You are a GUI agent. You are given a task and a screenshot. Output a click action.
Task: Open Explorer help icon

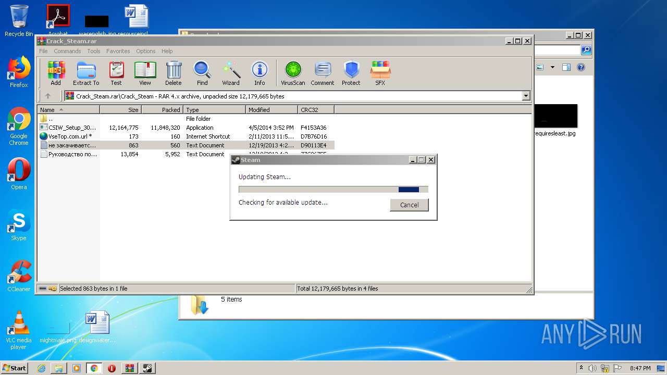coord(581,67)
